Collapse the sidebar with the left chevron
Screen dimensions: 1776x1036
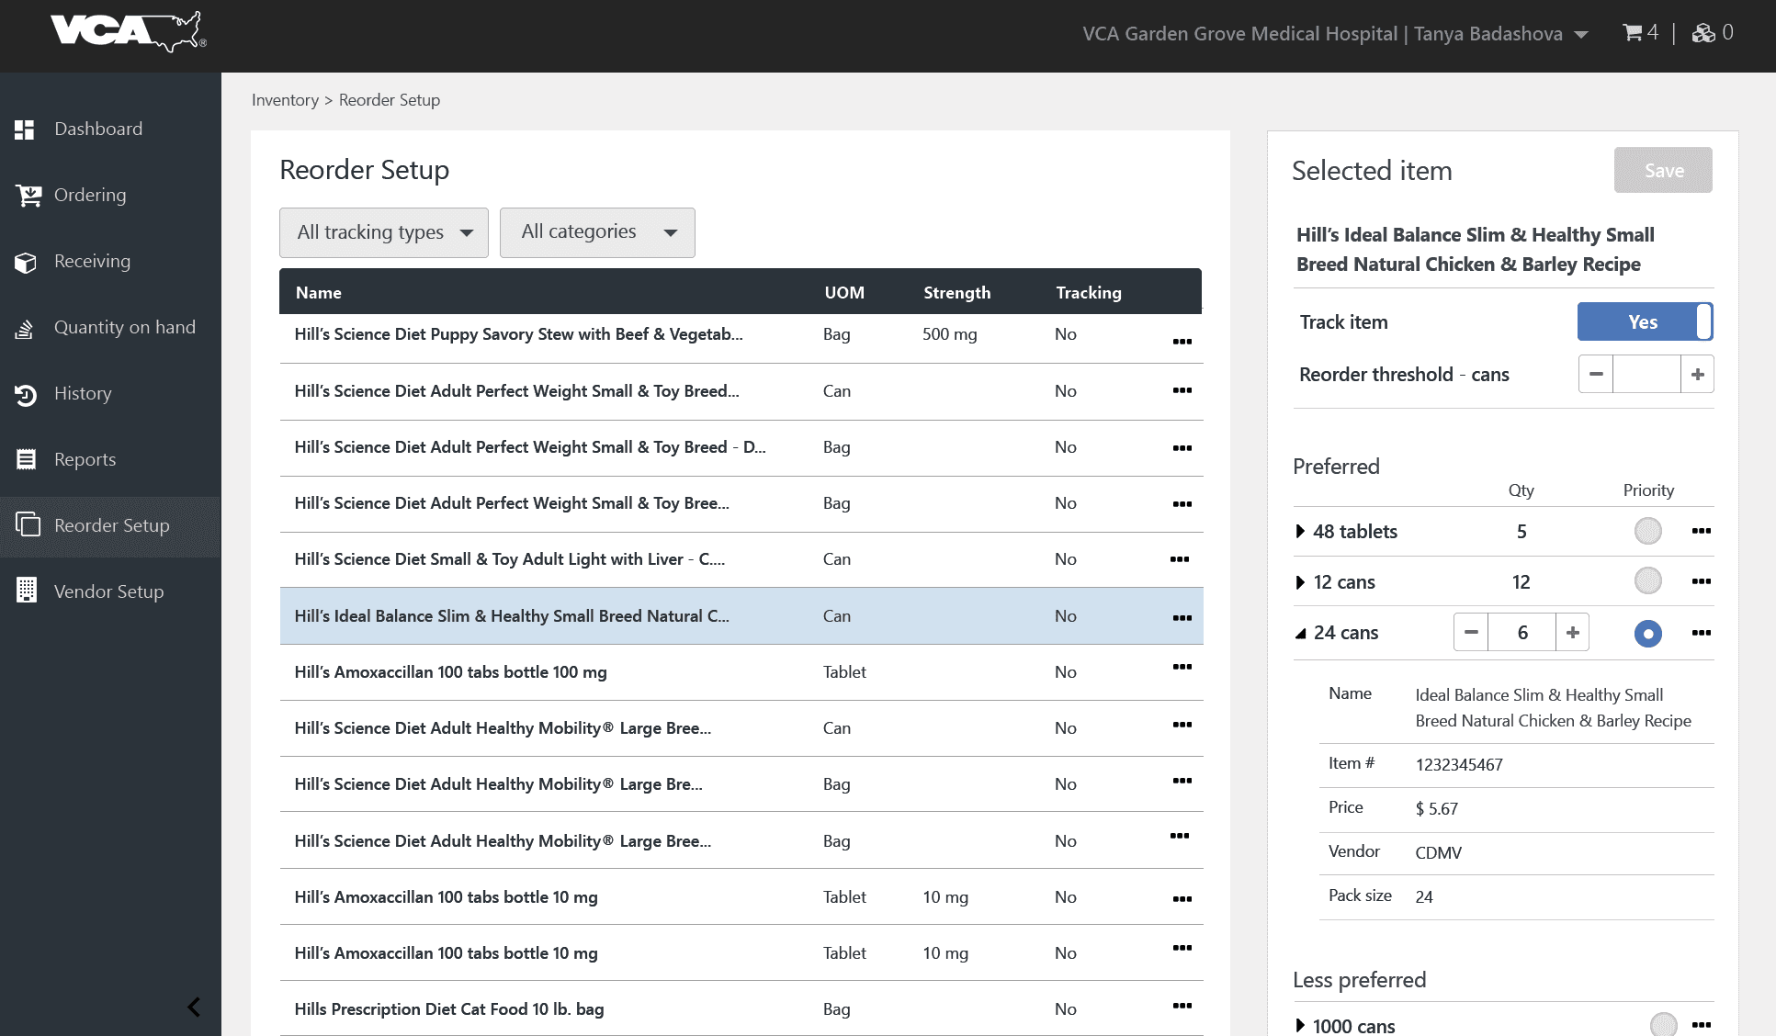[194, 1007]
